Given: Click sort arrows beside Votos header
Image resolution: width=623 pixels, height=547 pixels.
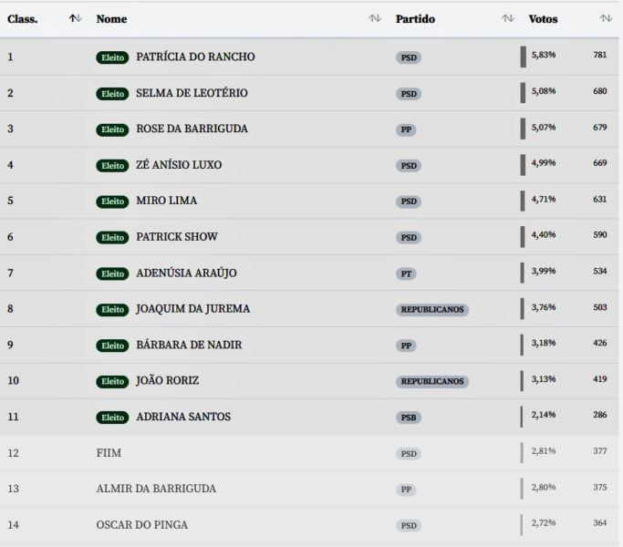Looking at the screenshot, I should pos(606,19).
